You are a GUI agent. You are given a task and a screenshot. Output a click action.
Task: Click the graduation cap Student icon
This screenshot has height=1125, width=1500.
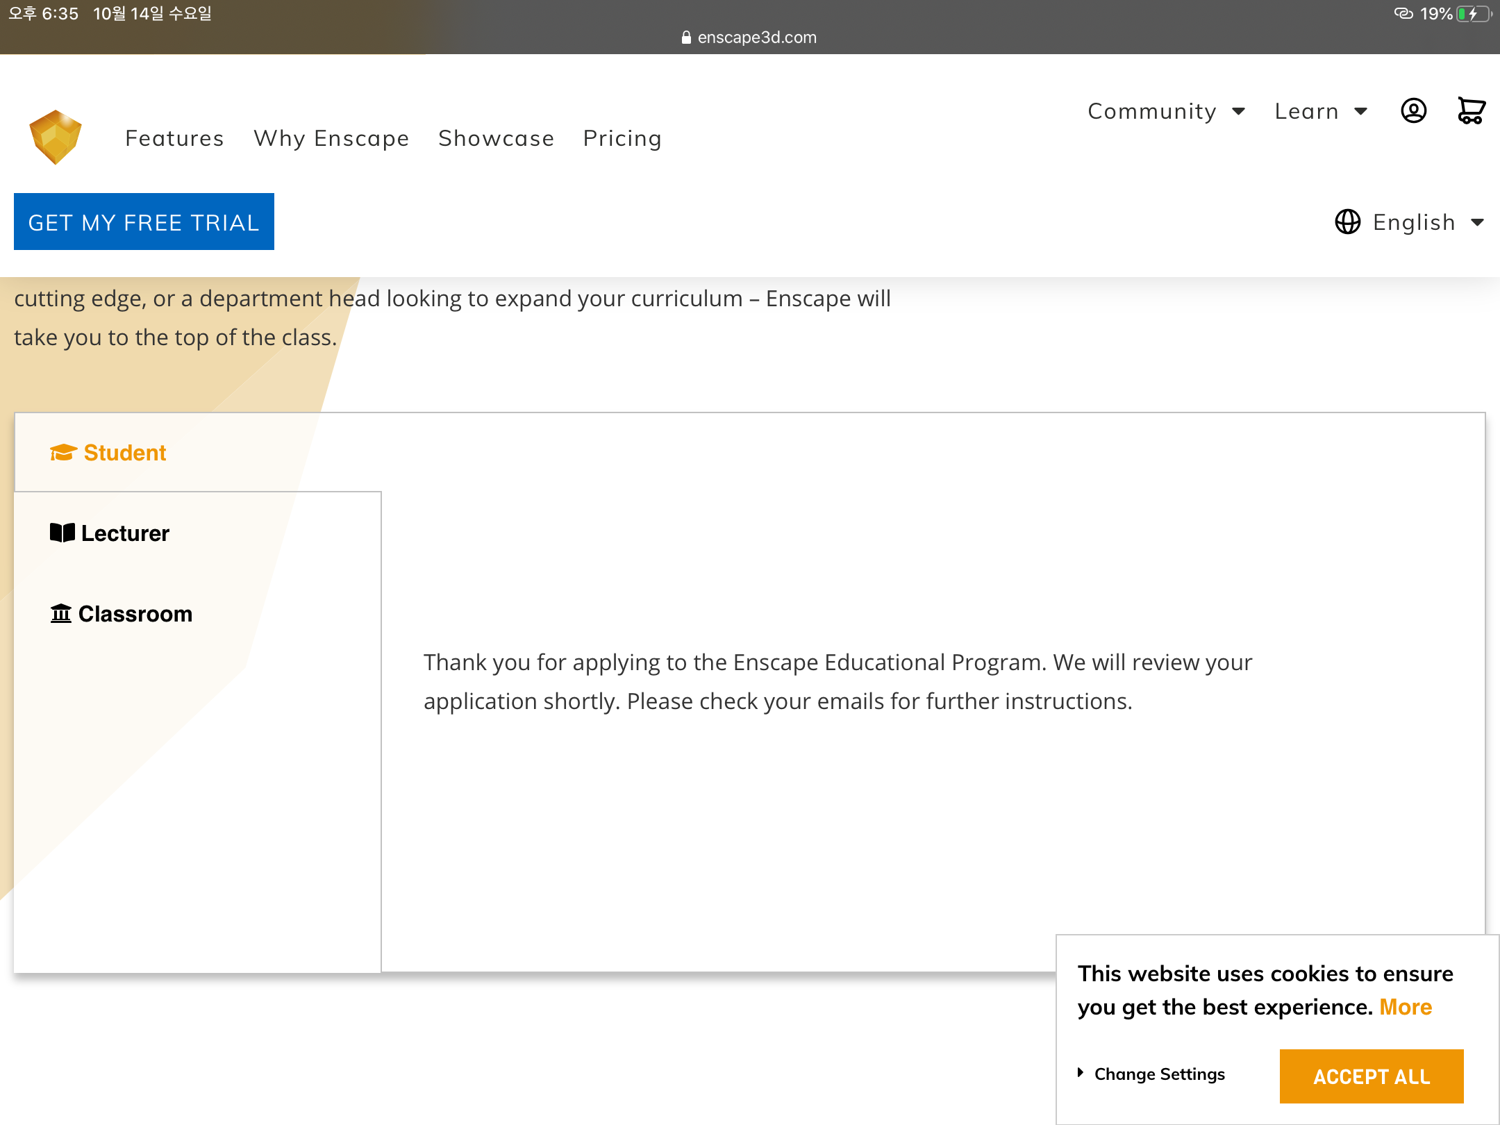tap(63, 453)
